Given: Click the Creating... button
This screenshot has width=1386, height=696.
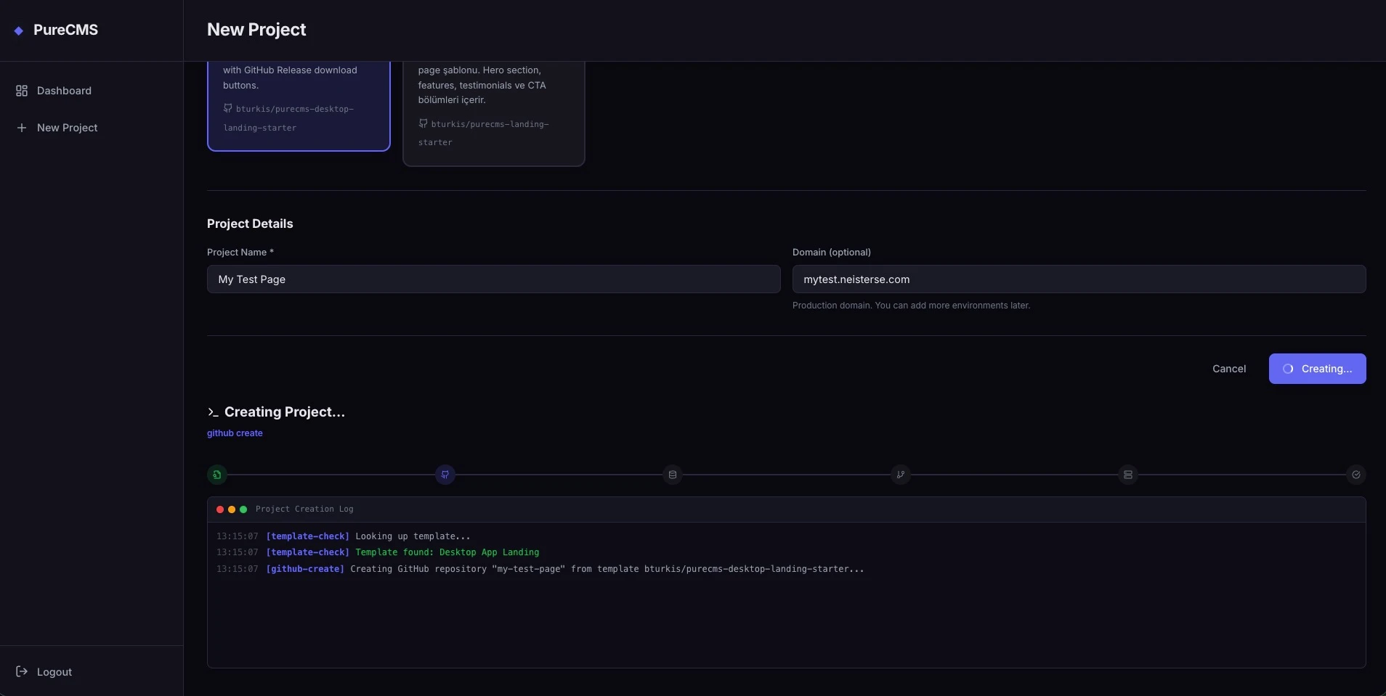Looking at the screenshot, I should [1317, 369].
